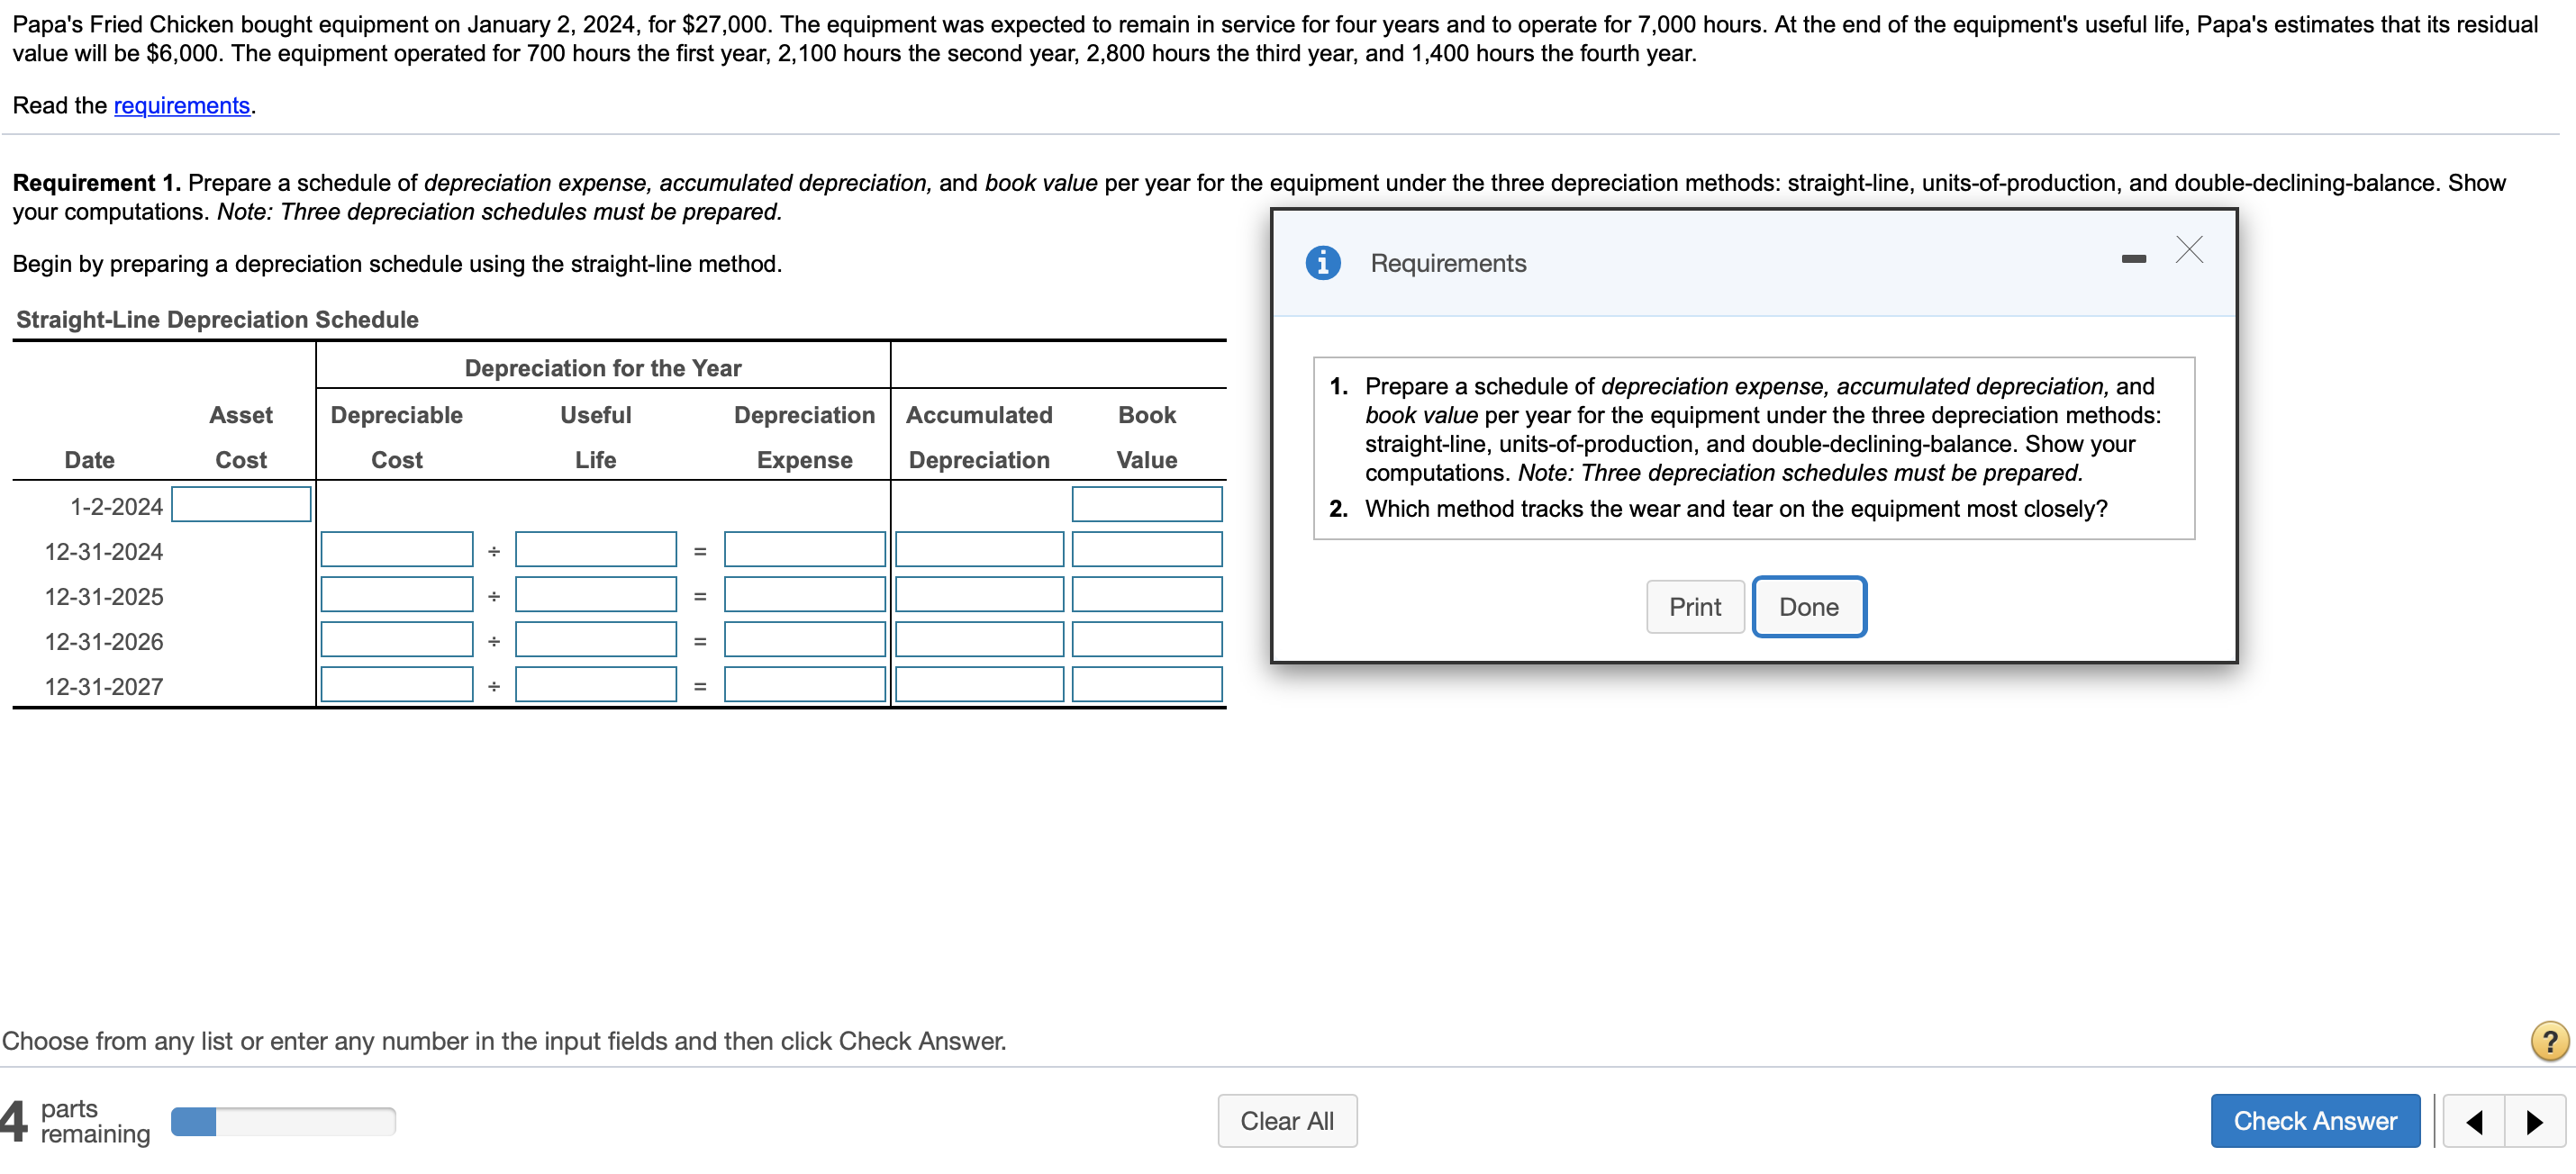
Task: Click Accumulated Depreciation field for 12-31-2024
Action: (980, 549)
